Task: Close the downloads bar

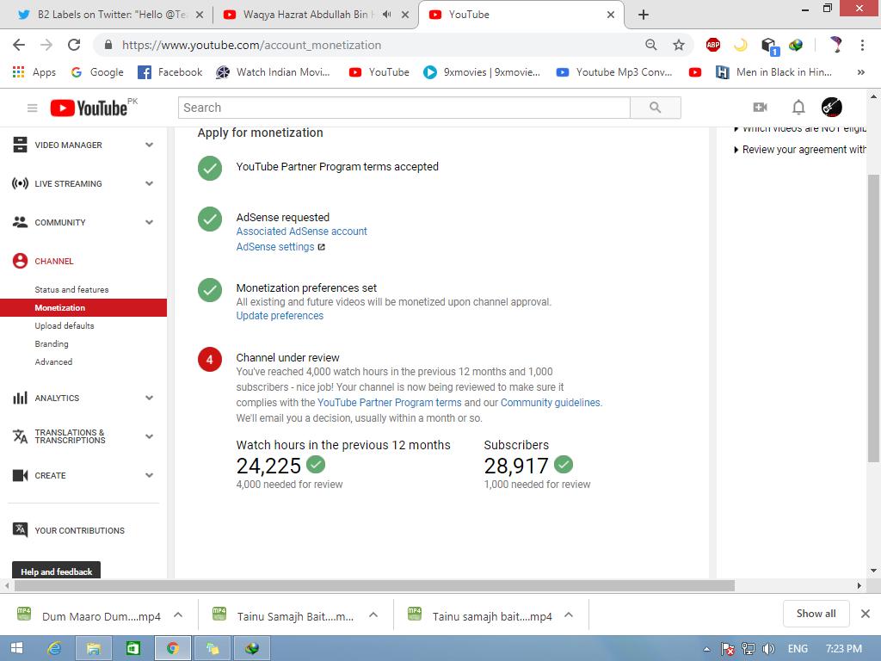Action: coord(866,613)
